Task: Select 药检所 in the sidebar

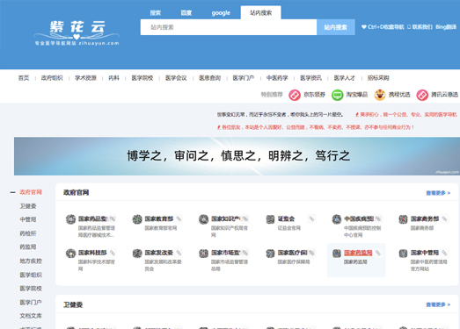Action: coord(28,233)
